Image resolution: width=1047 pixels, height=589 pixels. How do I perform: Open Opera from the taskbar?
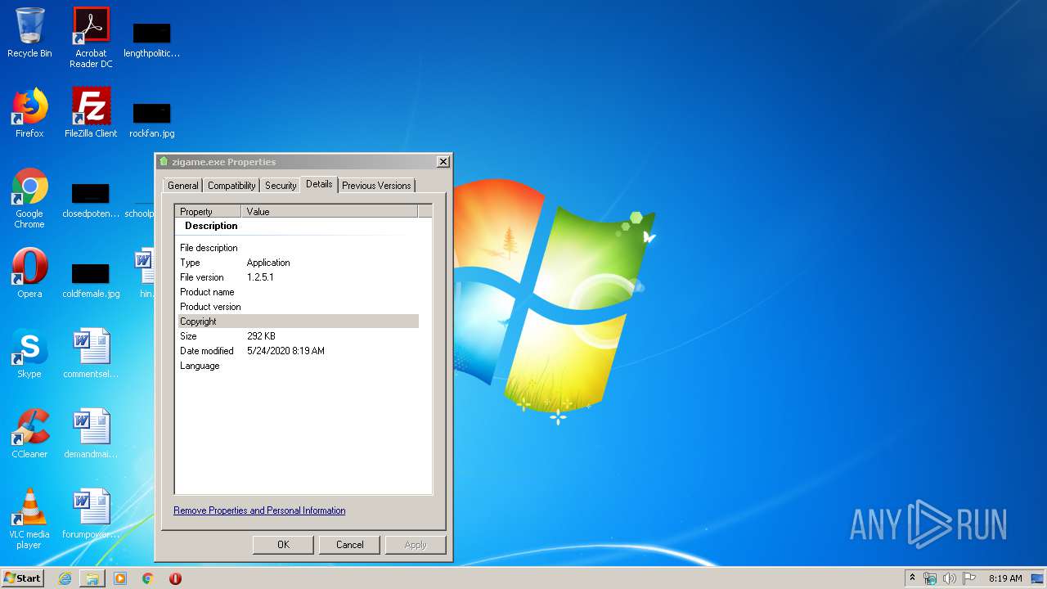pyautogui.click(x=175, y=578)
